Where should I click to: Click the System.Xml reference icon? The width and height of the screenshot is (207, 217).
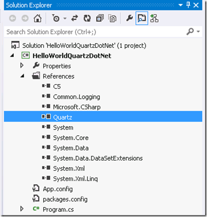(46, 168)
